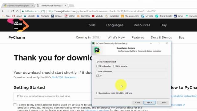The width and height of the screenshot is (197, 111).
Task: Open the OpenDSS bookmark
Action: click(x=83, y=16)
